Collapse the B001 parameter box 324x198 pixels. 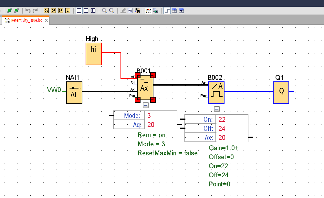(x=146, y=105)
